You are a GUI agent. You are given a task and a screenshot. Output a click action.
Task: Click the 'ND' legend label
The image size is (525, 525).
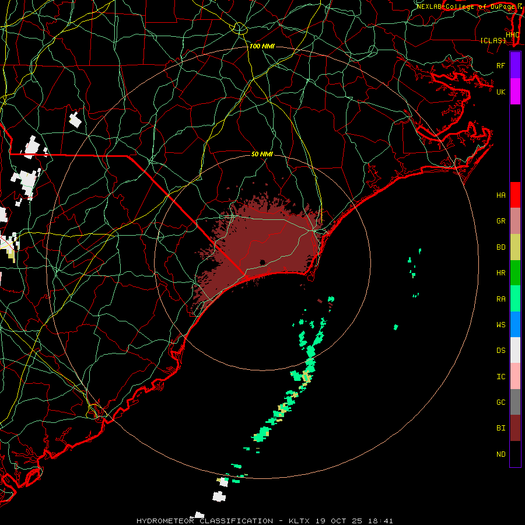[x=501, y=454]
